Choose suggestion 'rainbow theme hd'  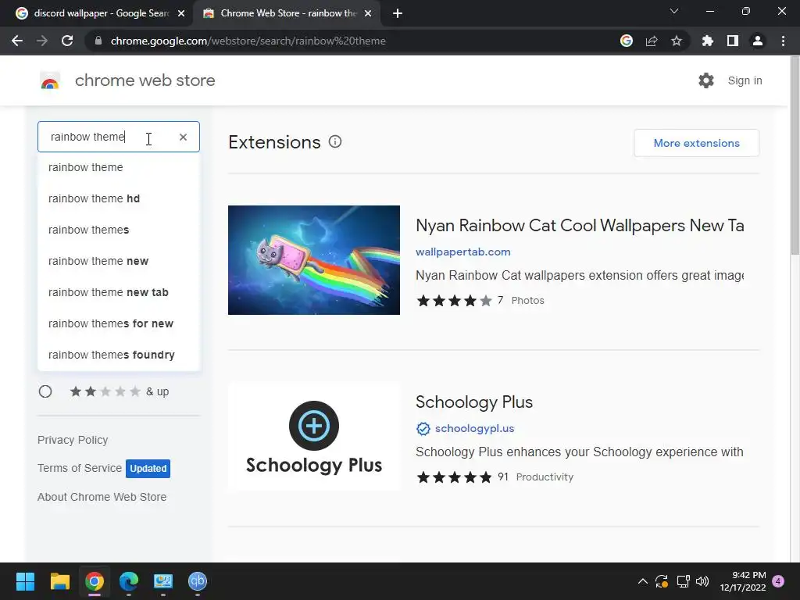click(x=119, y=198)
